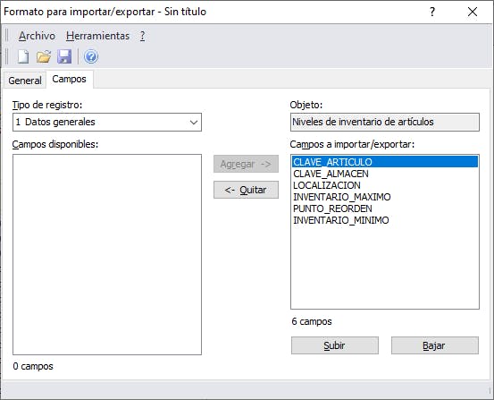Open a format file via folder icon

[44, 57]
